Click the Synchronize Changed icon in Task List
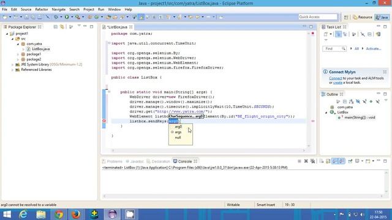Screen dimensions: 392x220 point(378,34)
